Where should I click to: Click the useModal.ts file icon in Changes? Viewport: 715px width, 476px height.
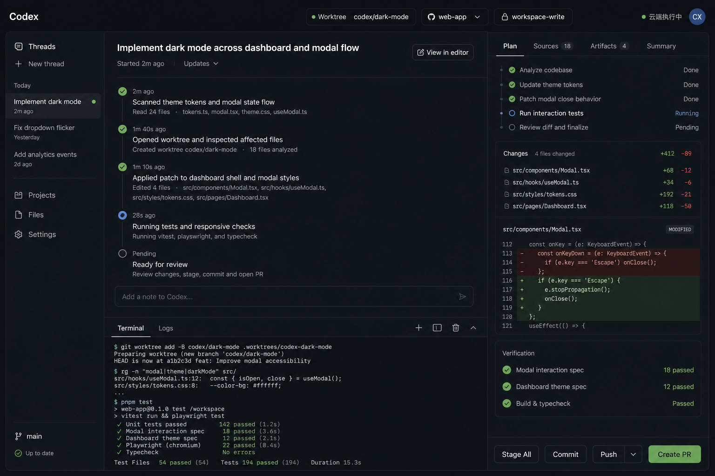pyautogui.click(x=507, y=183)
